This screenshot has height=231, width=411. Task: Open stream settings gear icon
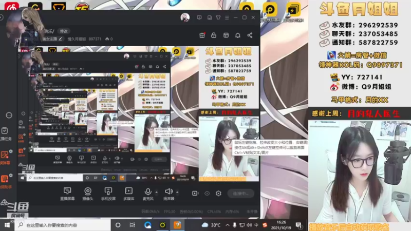218,194
